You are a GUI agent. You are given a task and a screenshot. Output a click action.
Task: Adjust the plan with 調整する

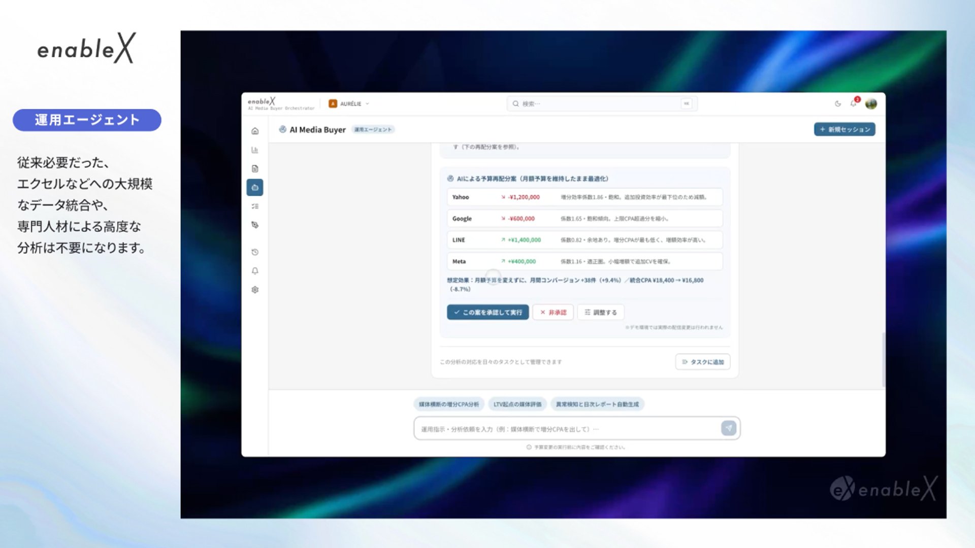point(601,312)
